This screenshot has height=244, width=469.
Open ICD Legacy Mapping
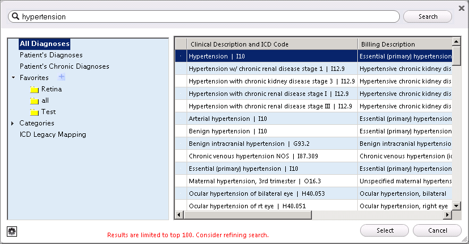coord(53,134)
